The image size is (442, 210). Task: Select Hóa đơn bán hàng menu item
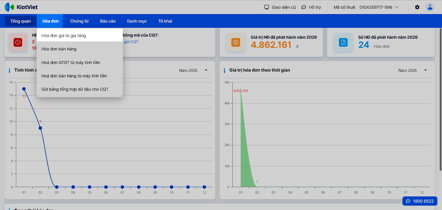point(59,49)
